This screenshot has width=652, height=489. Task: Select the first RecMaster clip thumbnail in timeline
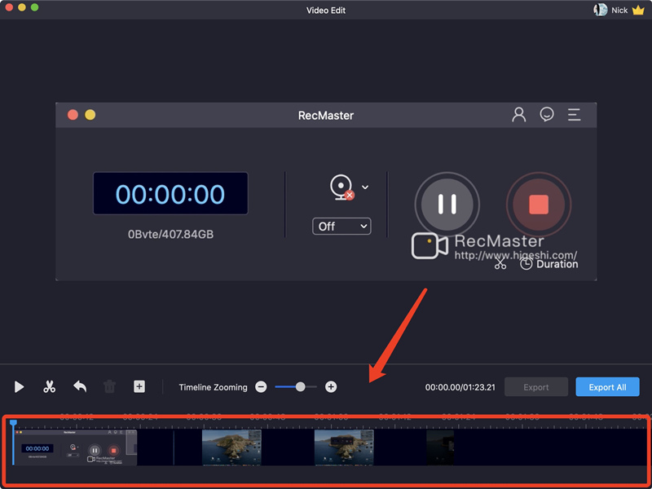(x=75, y=447)
